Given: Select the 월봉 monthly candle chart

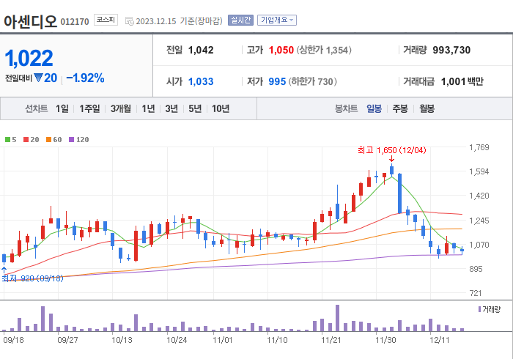Looking at the screenshot, I should 427,108.
